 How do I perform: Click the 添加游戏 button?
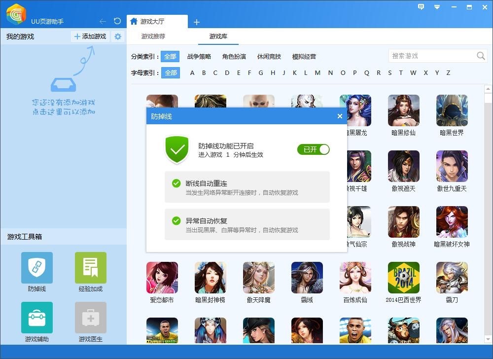point(90,36)
